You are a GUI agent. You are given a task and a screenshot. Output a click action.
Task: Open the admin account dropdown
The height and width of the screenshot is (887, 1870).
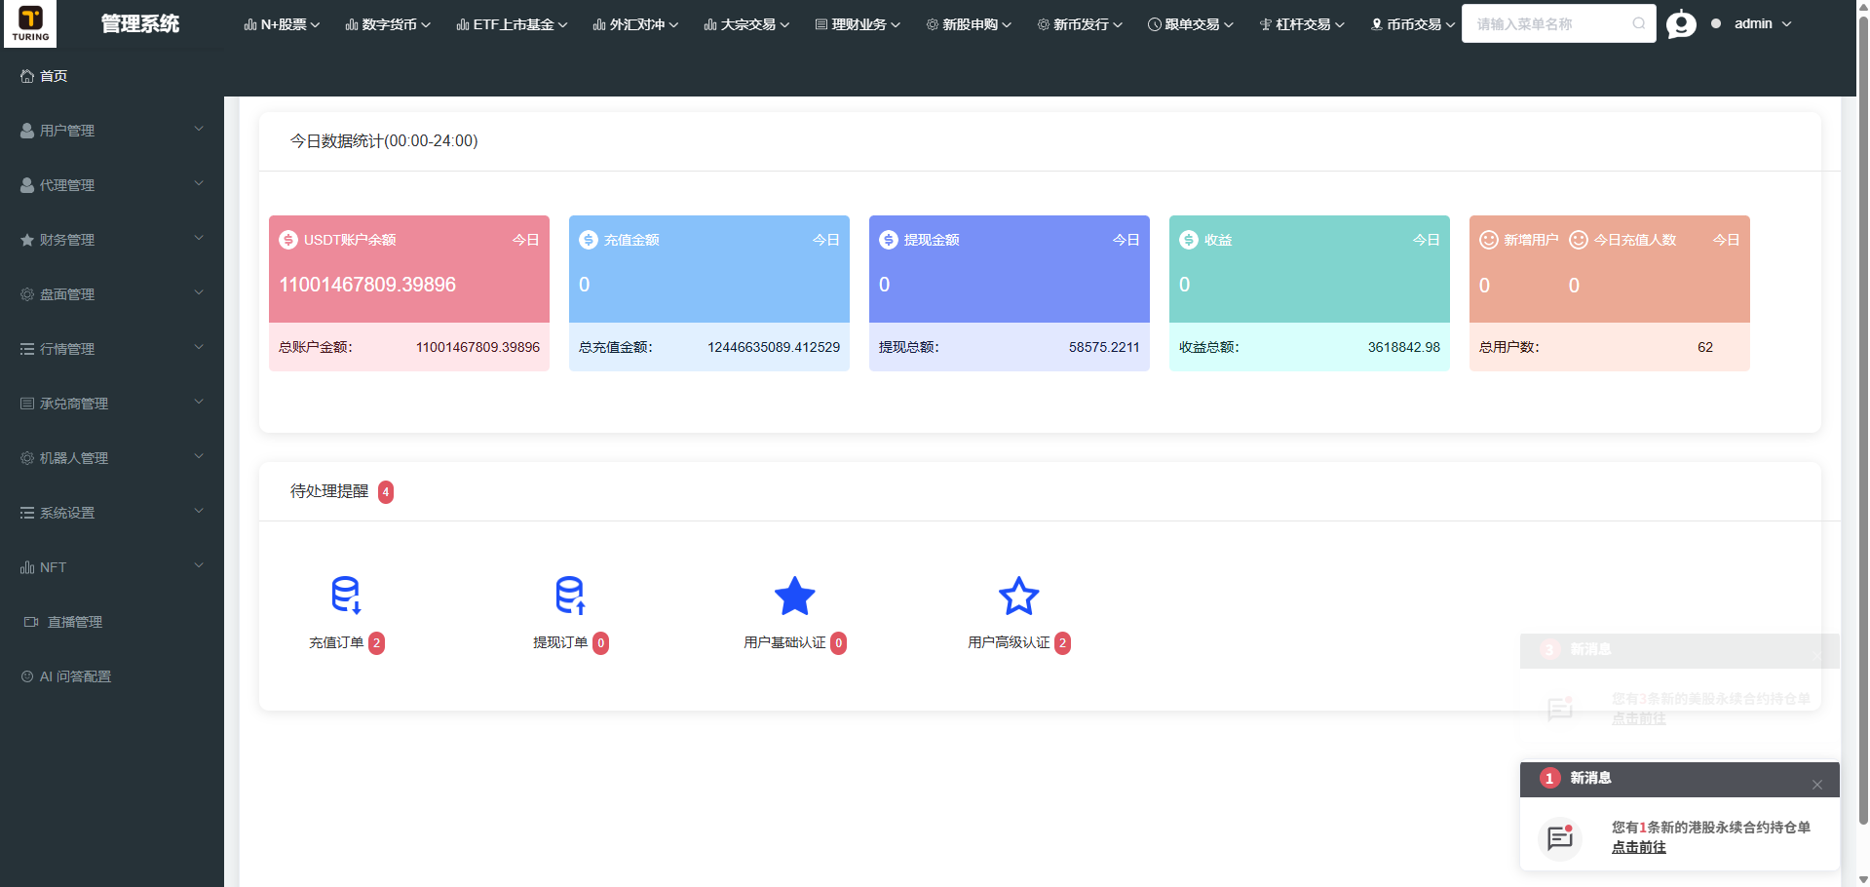(x=1763, y=24)
